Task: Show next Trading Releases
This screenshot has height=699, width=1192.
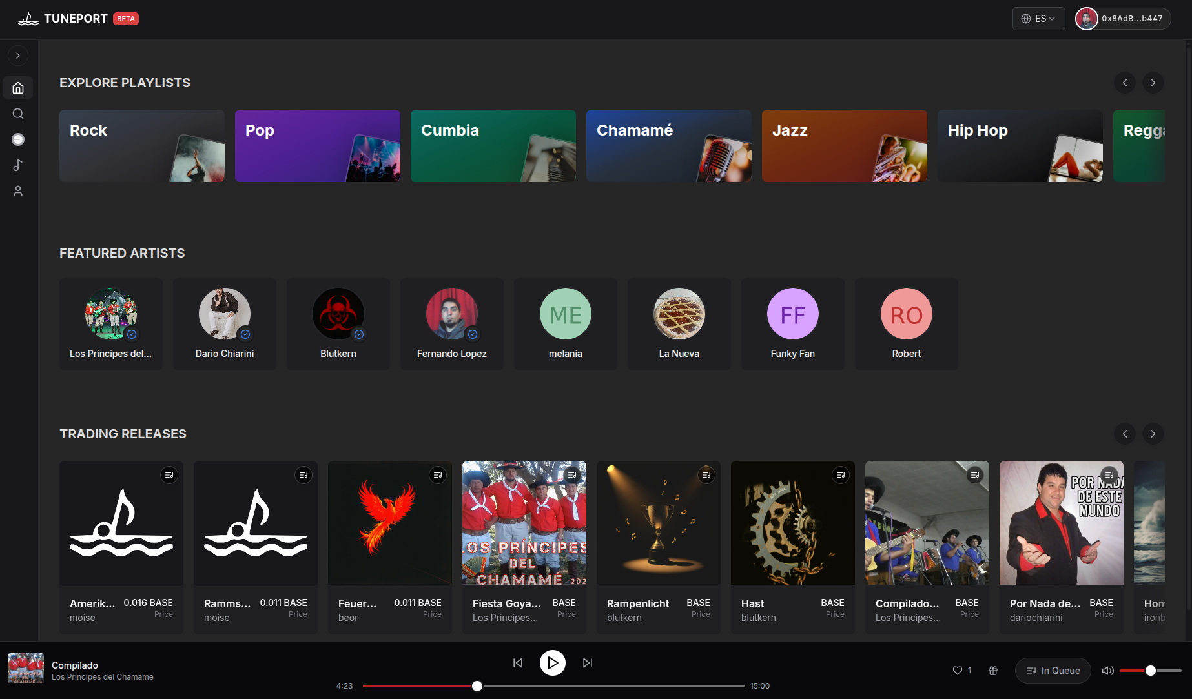Action: click(x=1153, y=434)
